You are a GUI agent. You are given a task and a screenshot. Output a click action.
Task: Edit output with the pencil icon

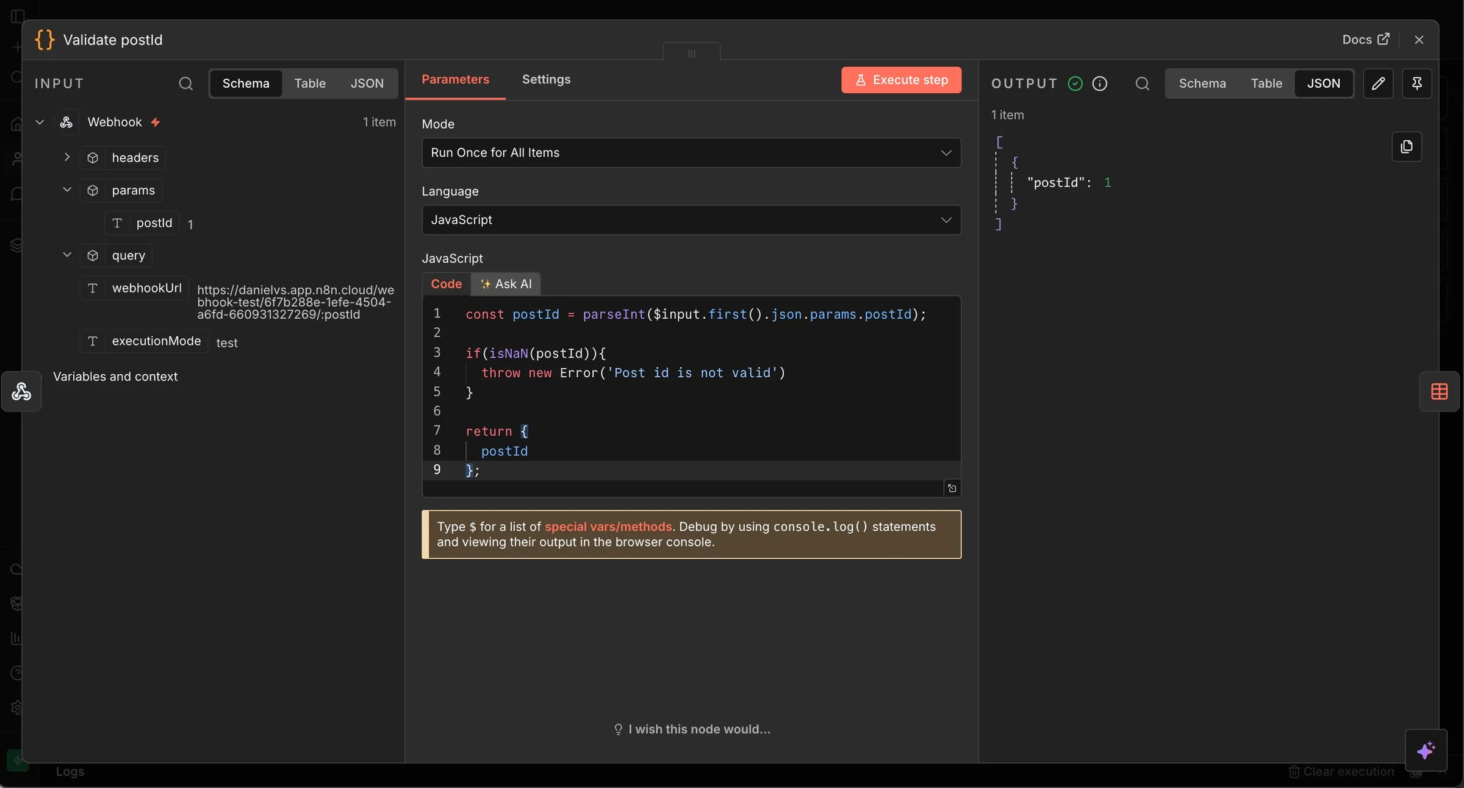(x=1378, y=83)
